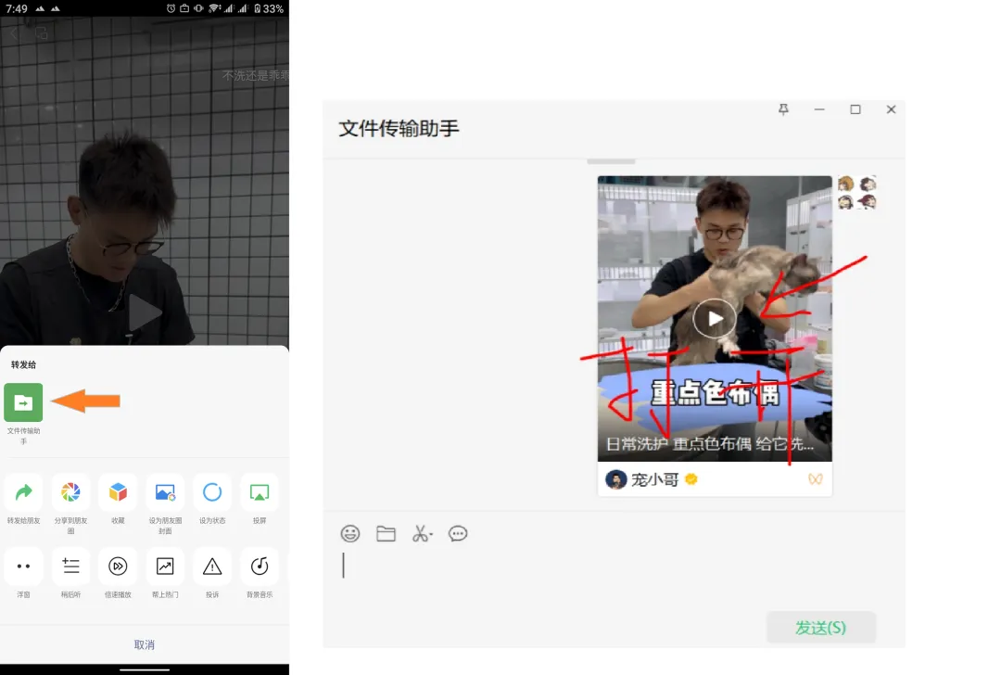Enable 浮窗 floating window mode
The width and height of the screenshot is (1001, 675).
click(x=23, y=566)
